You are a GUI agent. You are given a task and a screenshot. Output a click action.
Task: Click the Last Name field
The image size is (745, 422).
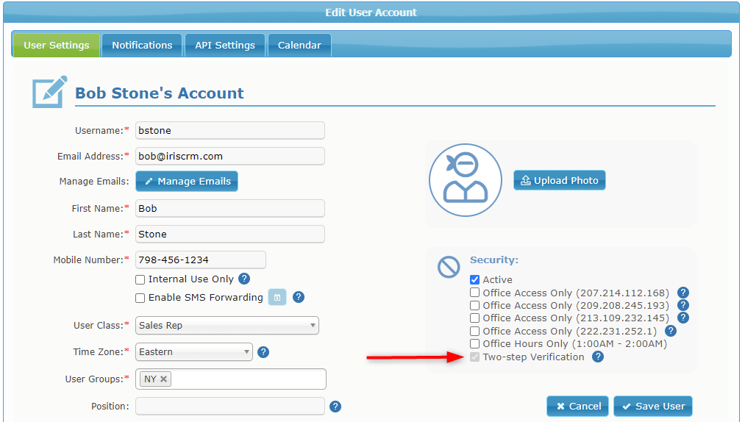230,234
